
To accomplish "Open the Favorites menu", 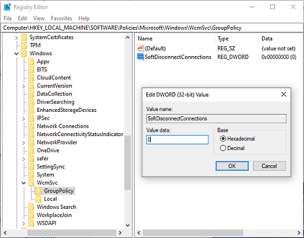I will pos(61,18).
